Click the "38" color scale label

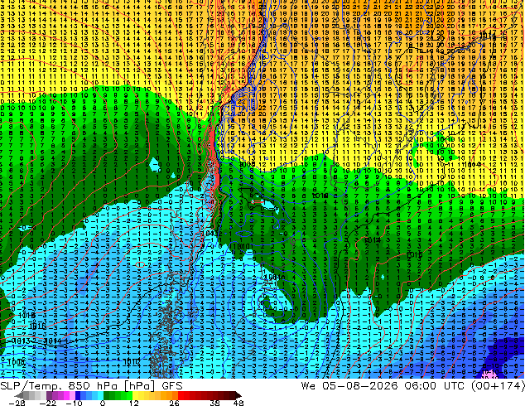coord(214,403)
